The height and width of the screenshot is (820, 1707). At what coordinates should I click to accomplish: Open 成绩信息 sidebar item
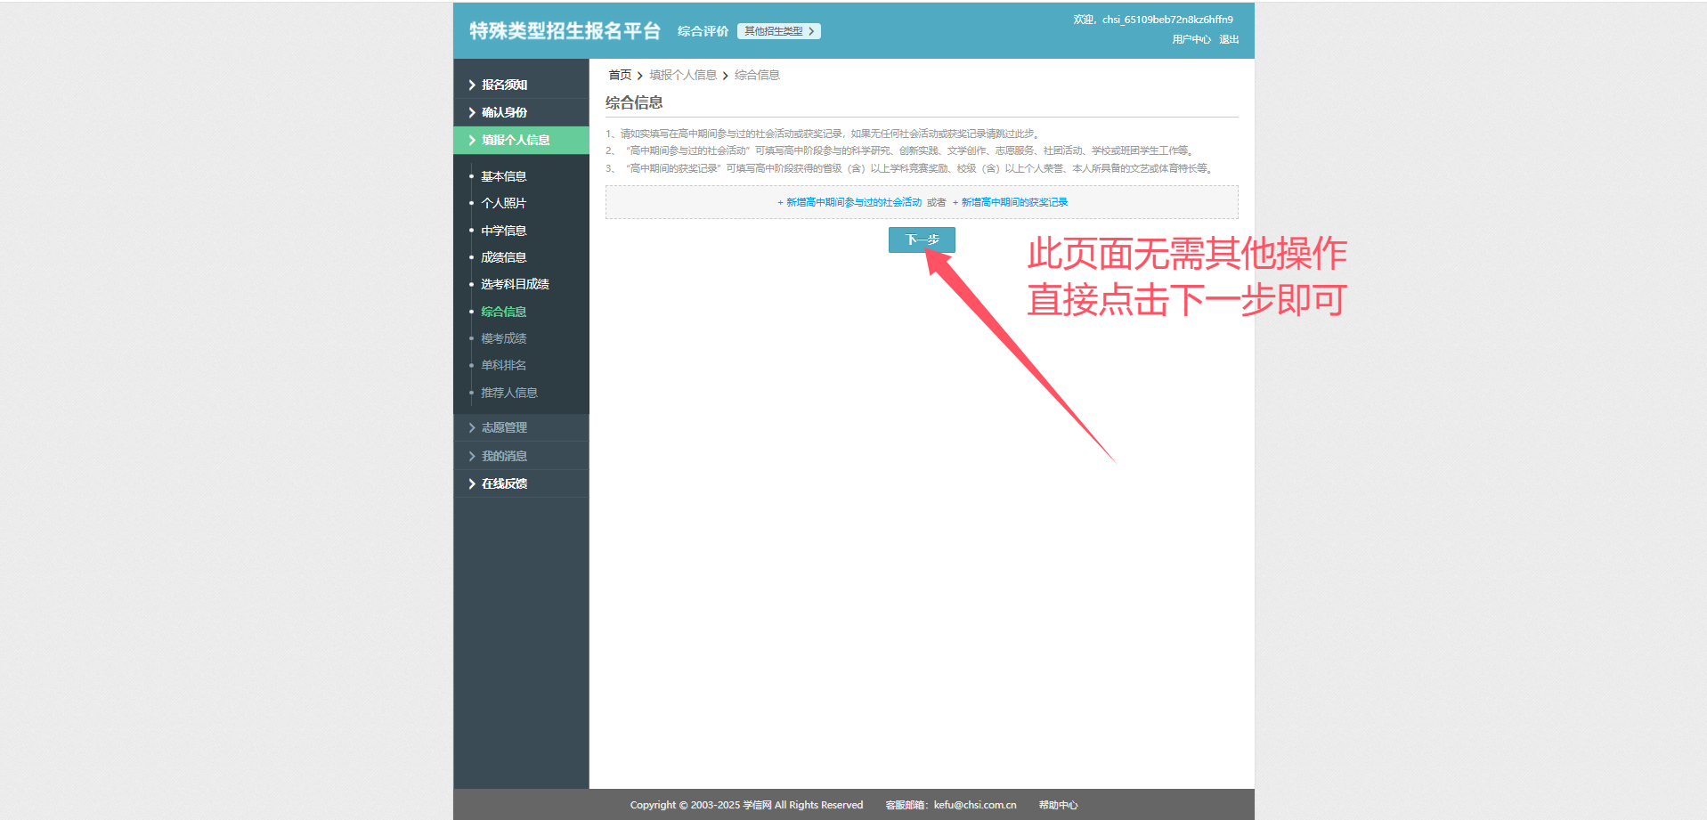(504, 257)
